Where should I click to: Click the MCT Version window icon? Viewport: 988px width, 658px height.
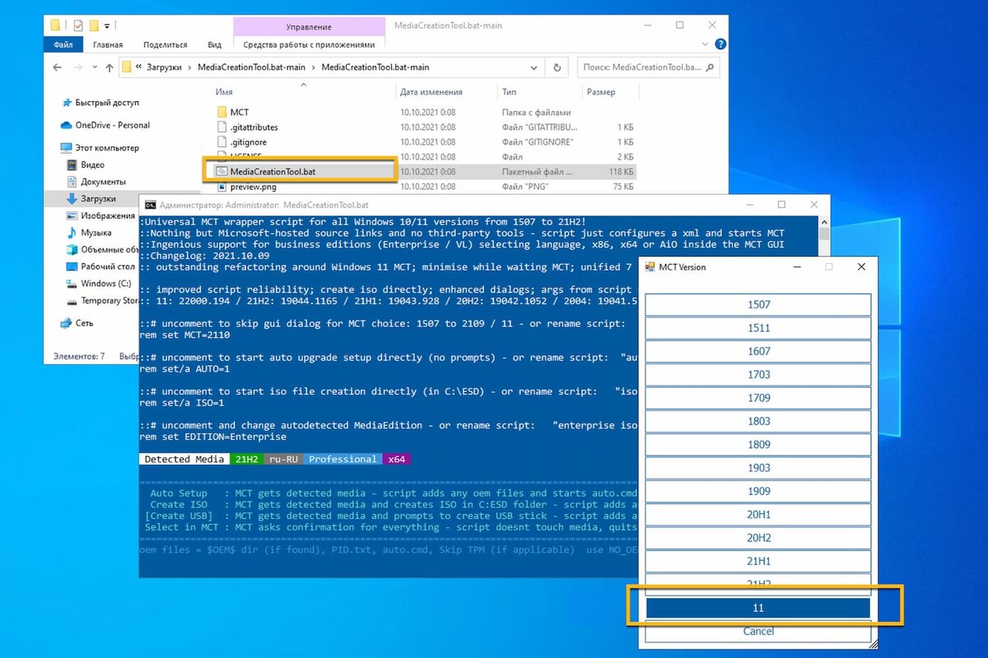[x=649, y=267]
